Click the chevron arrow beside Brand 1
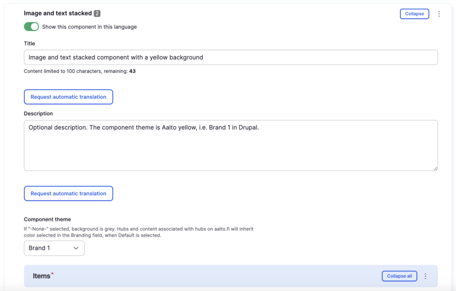Screen dimensions: 456x291 pos(76,248)
